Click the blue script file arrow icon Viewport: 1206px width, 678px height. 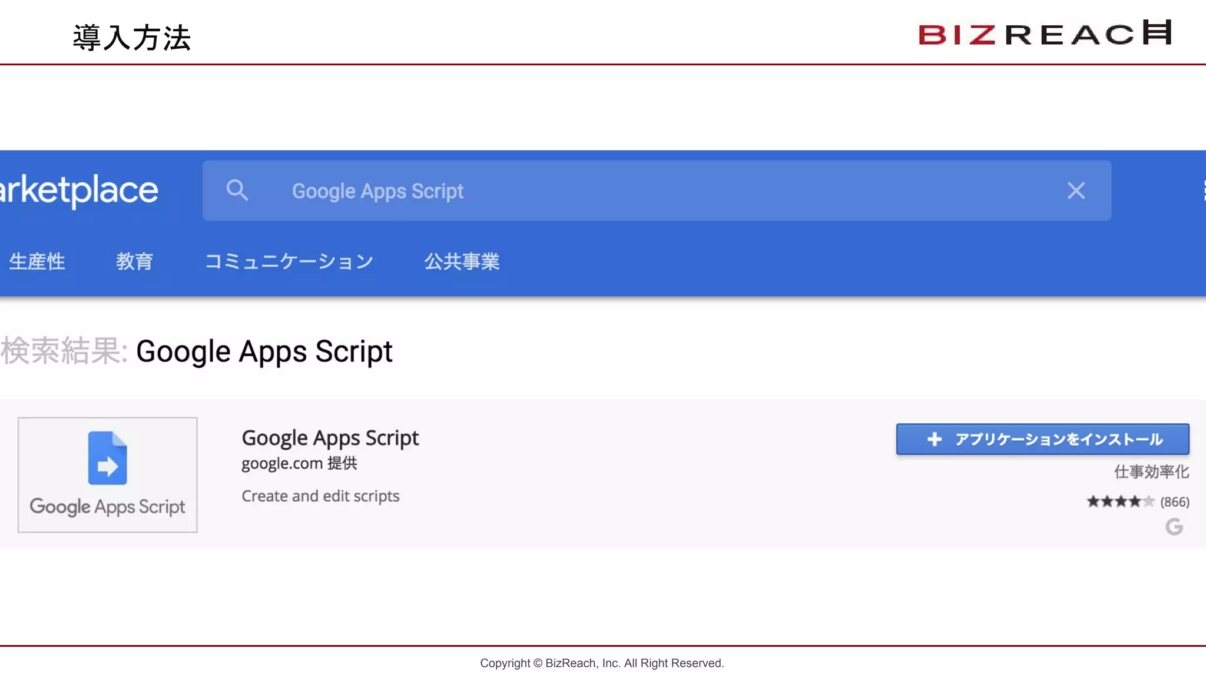tap(107, 458)
